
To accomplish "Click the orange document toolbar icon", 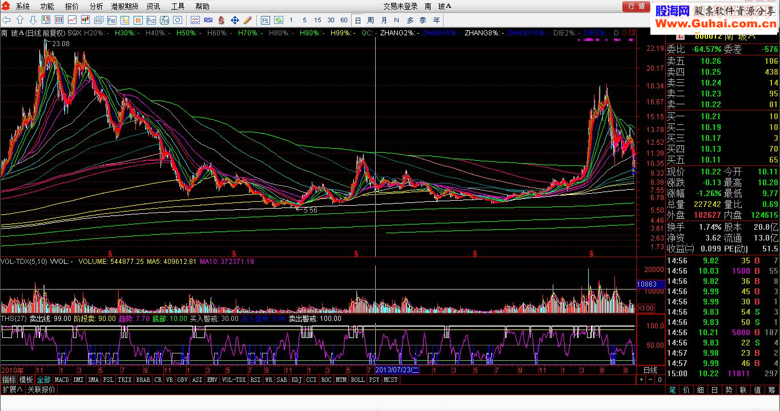I will tap(138, 20).
